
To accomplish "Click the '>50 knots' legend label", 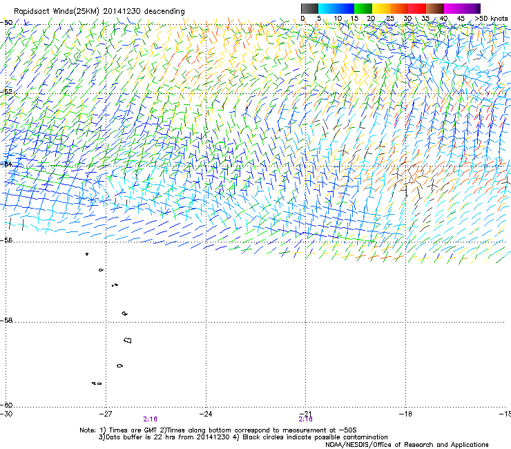I will [x=491, y=18].
